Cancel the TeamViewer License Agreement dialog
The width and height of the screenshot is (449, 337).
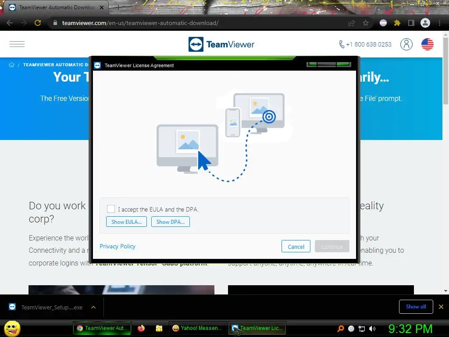(x=296, y=247)
